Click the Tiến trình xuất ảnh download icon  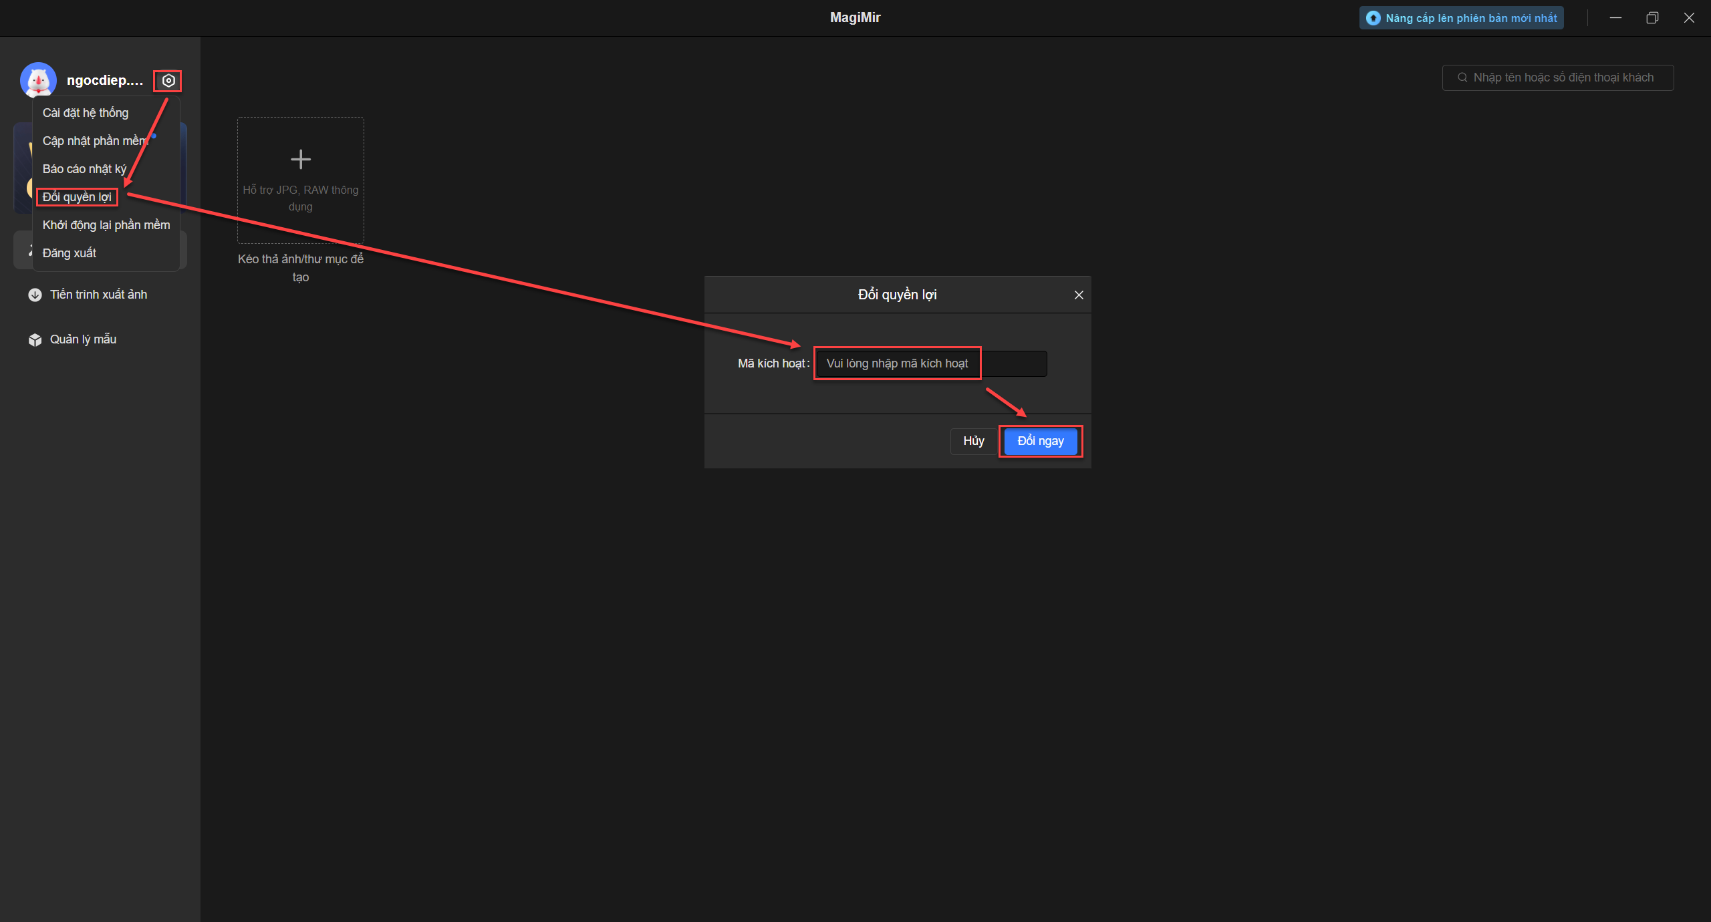click(x=35, y=295)
